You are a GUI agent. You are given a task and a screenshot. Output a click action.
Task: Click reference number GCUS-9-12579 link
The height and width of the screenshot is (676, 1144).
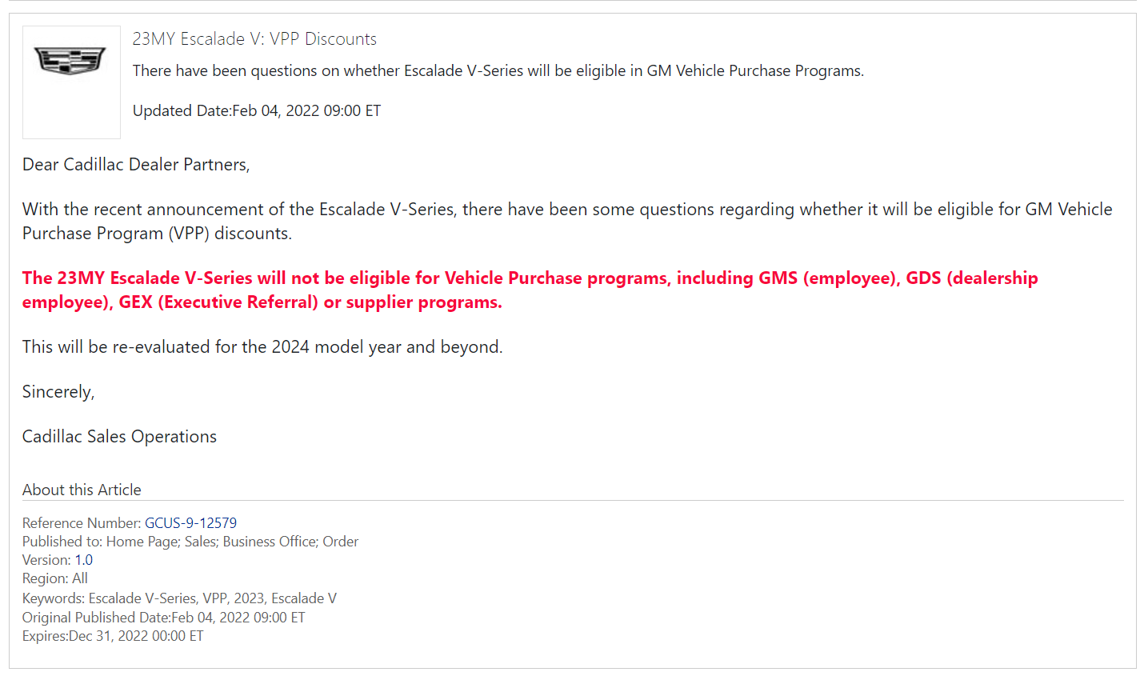tap(190, 523)
